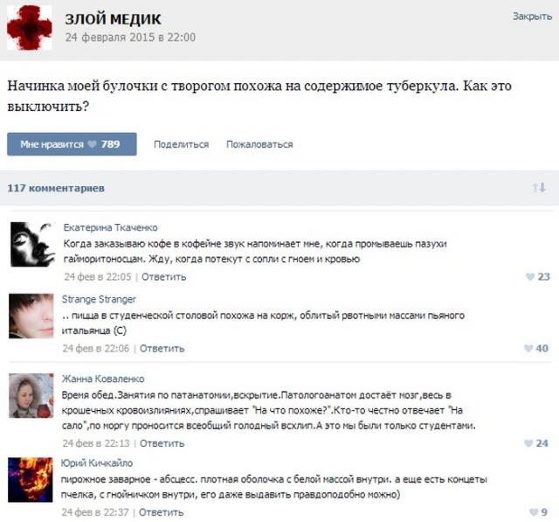Close the post view with Закрыть

532,16
